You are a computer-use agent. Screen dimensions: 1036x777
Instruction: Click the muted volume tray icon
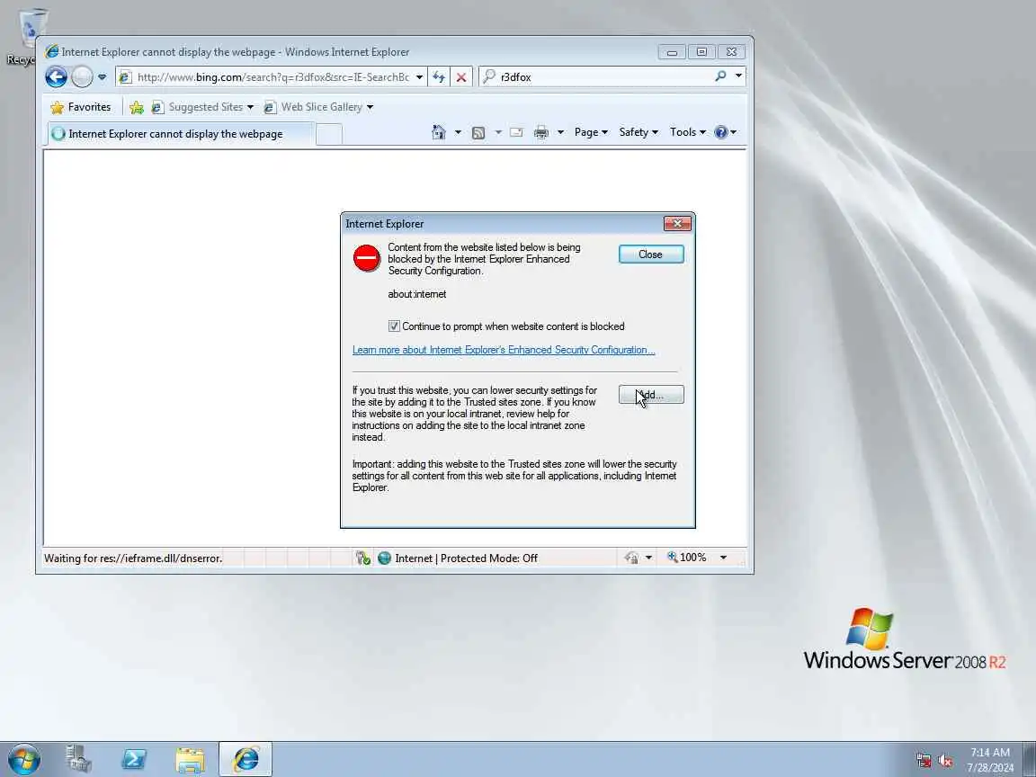coord(945,760)
